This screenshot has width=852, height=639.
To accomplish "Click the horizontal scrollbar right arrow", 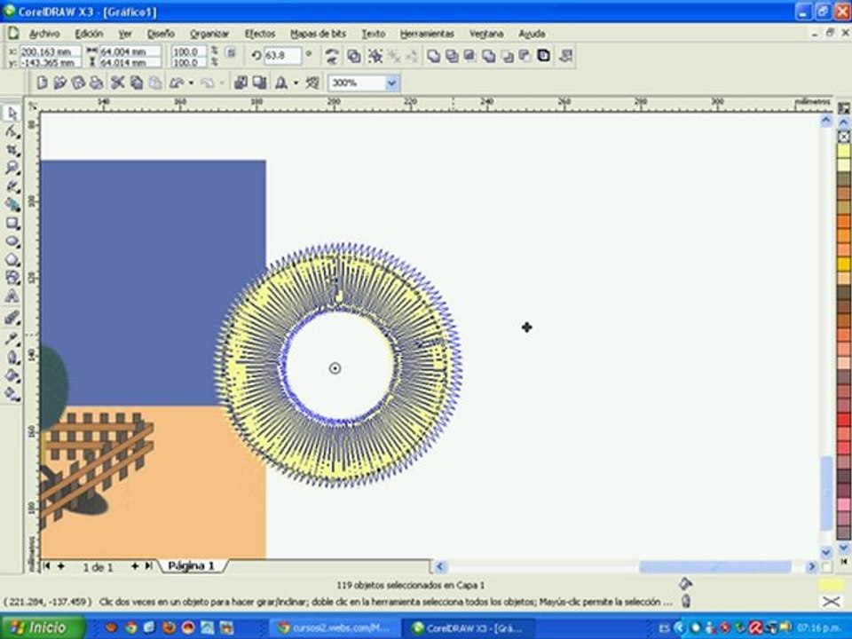I will click(x=812, y=567).
